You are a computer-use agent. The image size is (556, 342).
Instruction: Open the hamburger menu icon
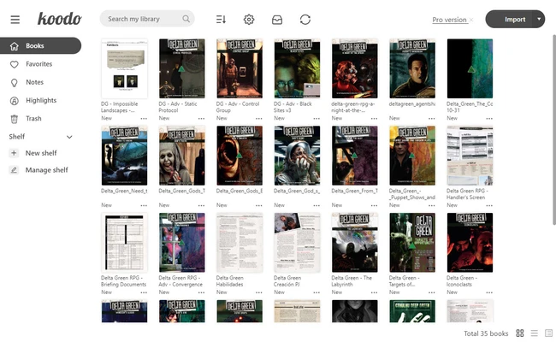(x=15, y=20)
